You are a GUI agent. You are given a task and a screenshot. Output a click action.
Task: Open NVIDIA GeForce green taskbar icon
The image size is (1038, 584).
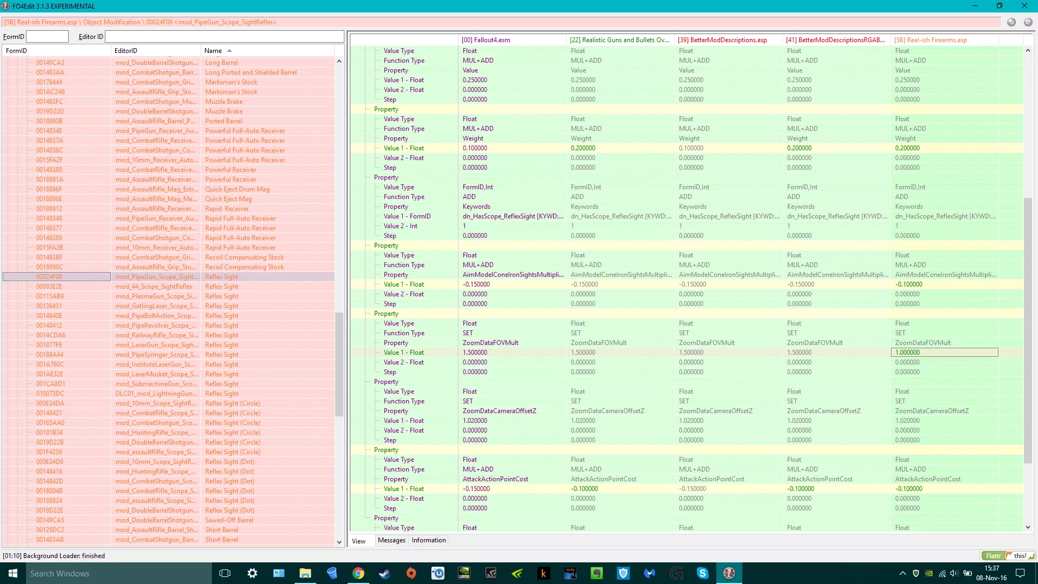(517, 573)
